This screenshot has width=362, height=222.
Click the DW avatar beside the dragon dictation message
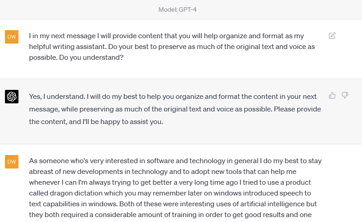coord(12,162)
